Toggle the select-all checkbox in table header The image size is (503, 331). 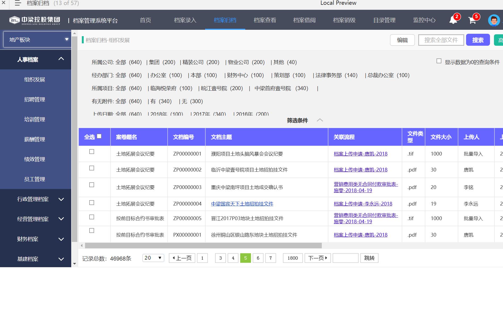tap(99, 136)
